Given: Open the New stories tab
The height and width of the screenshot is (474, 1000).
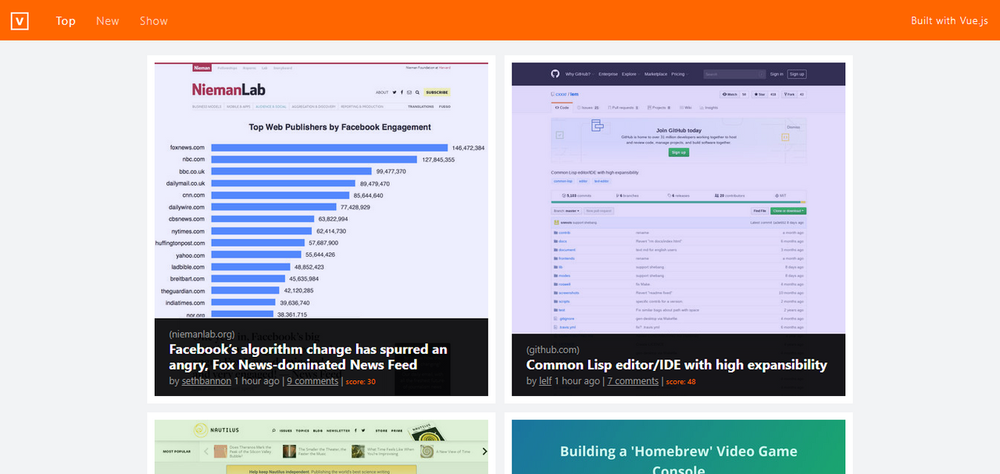Looking at the screenshot, I should point(108,21).
